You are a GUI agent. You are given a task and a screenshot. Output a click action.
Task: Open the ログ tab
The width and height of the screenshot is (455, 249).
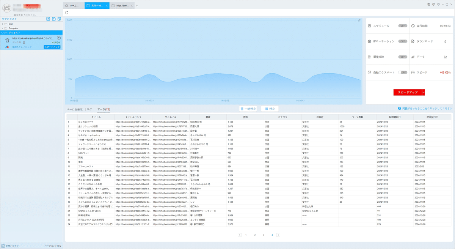(x=89, y=109)
